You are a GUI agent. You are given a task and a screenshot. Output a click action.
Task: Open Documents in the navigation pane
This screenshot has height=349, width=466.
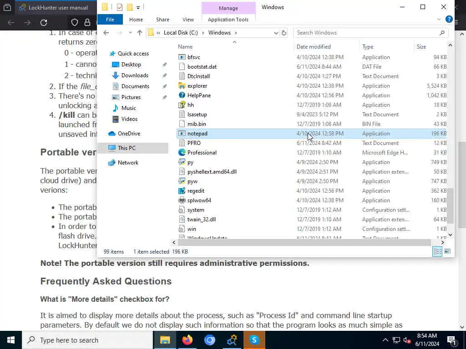pos(135,86)
